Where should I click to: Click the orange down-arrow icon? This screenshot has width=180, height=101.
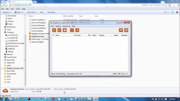click(x=77, y=30)
